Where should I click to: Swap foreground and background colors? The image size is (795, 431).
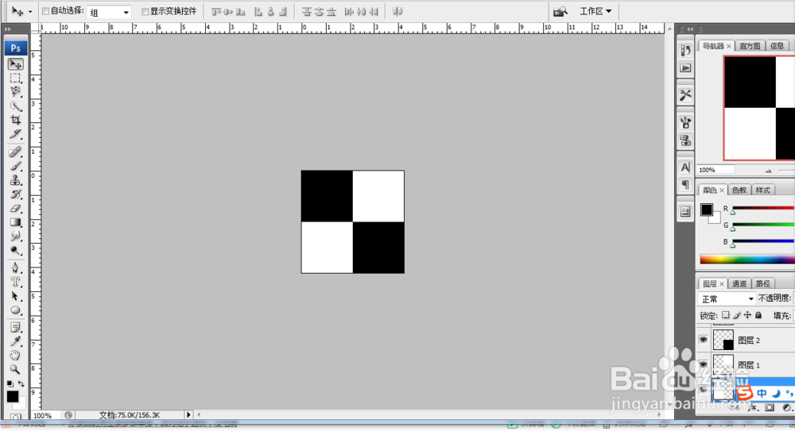pyautogui.click(x=21, y=384)
